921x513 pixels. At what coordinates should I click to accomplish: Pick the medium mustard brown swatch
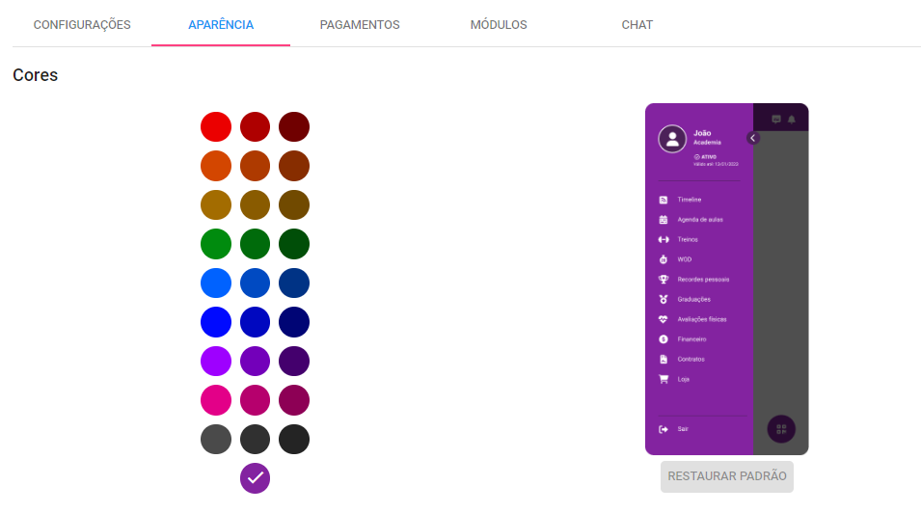pyautogui.click(x=255, y=205)
